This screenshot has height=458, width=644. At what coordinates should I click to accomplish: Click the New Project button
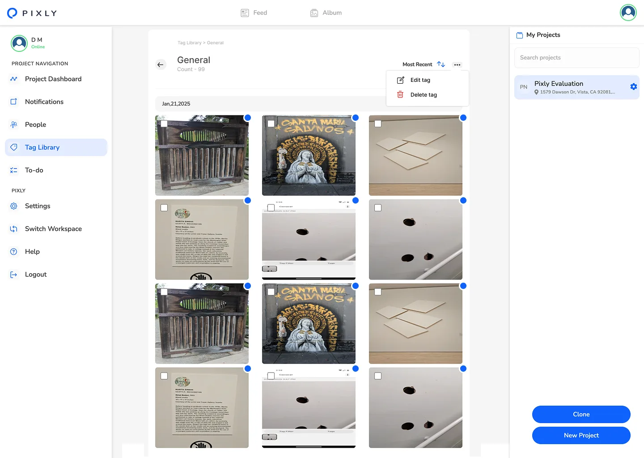[581, 436]
